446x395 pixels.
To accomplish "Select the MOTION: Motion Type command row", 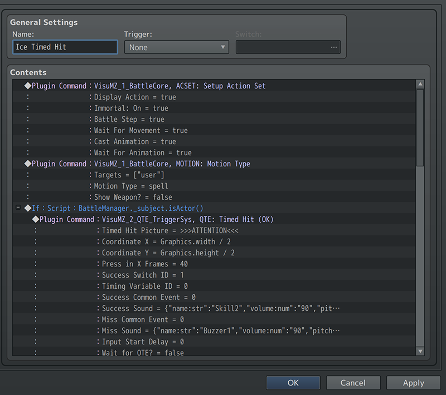I will click(x=172, y=164).
